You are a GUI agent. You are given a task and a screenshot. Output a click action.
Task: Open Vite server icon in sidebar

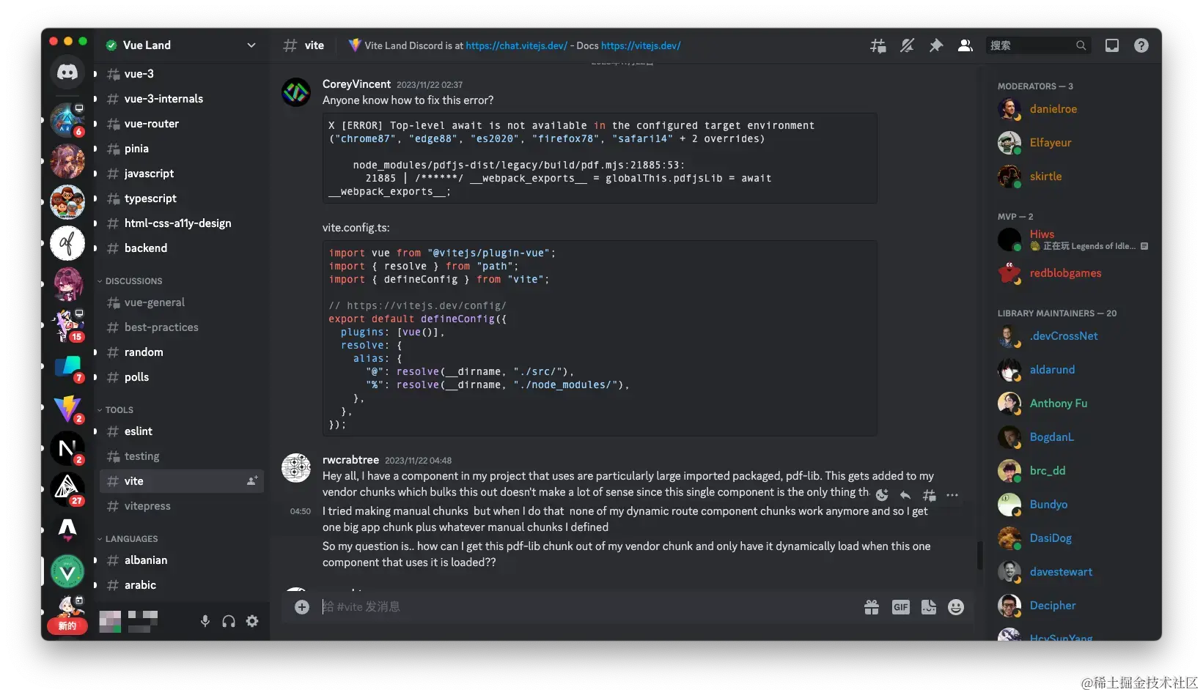pos(67,407)
